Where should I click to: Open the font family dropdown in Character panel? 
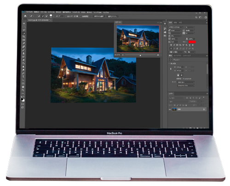point(176,27)
